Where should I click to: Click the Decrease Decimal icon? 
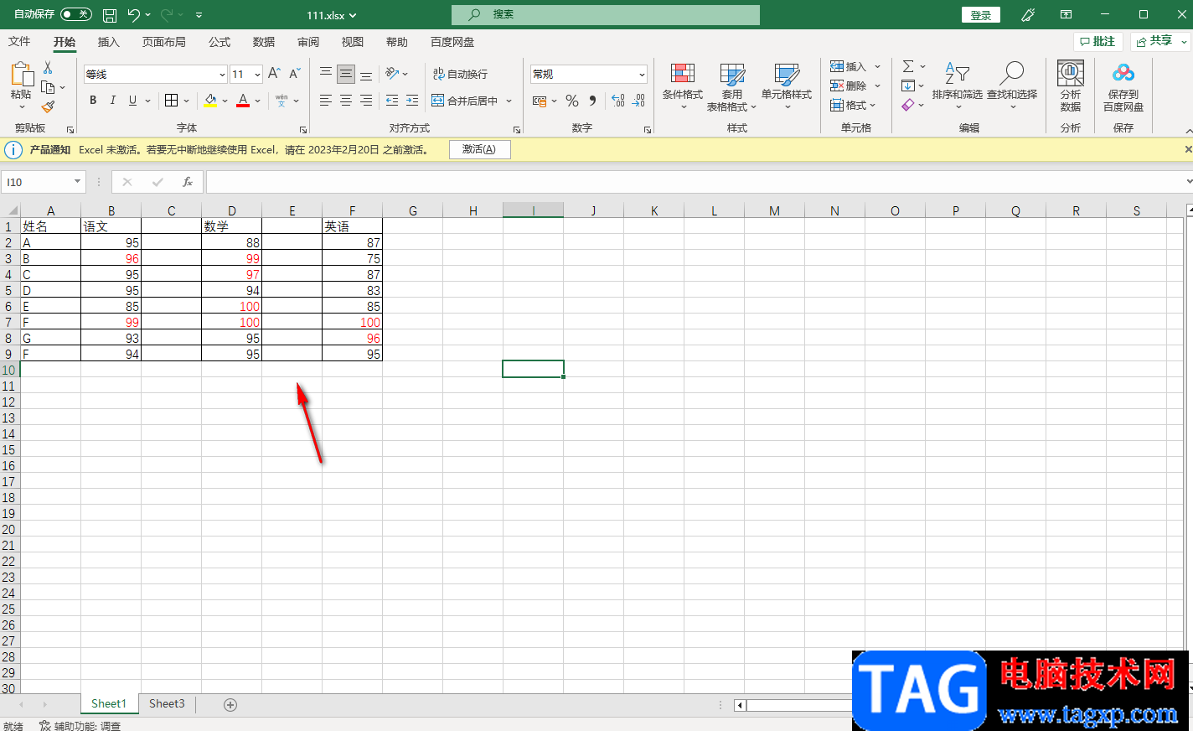coord(638,101)
